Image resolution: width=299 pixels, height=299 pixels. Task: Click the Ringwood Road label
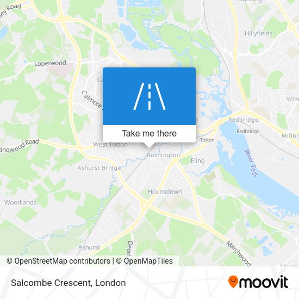coord(19,146)
